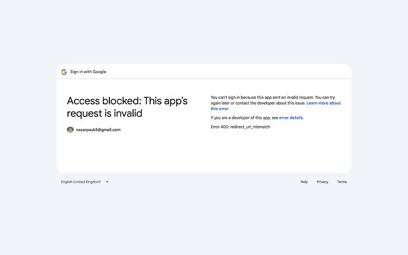
Task: Click the Google "G" logo icon
Action: click(64, 72)
